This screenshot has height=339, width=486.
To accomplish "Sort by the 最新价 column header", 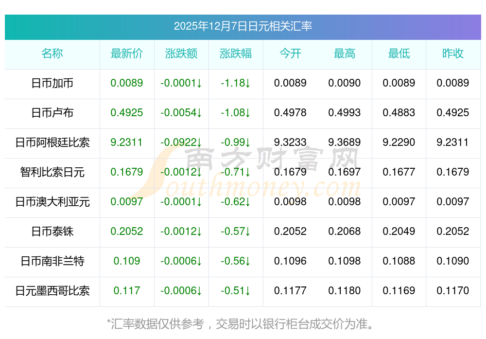I will coord(127,54).
